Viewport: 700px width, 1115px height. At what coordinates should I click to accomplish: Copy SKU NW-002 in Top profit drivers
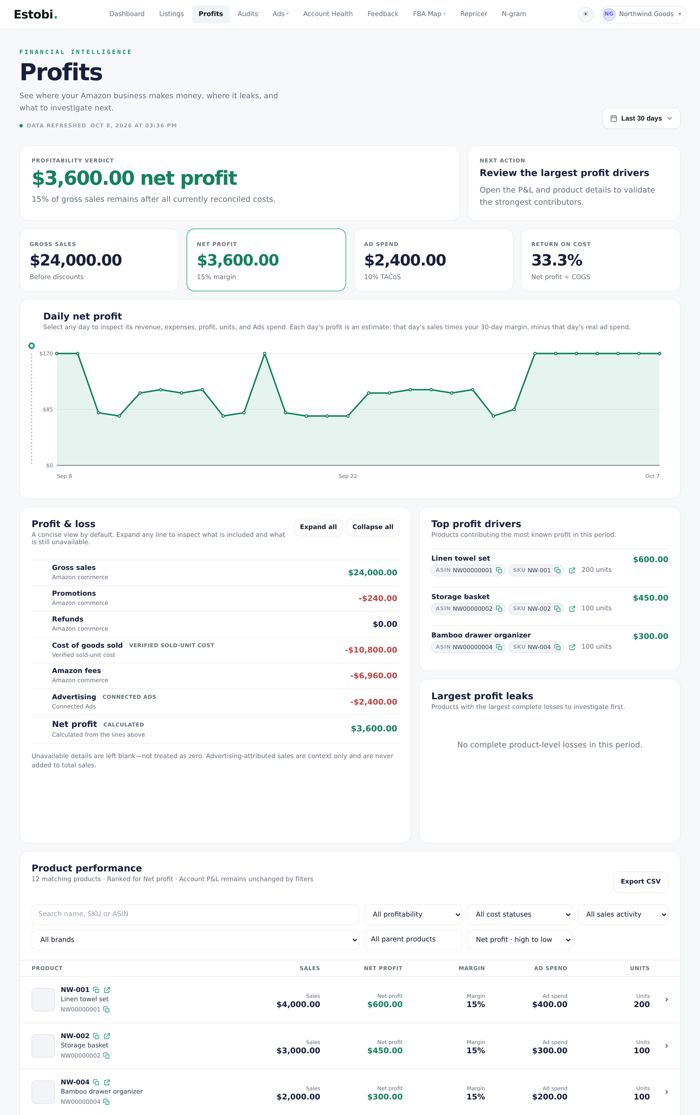pos(557,609)
